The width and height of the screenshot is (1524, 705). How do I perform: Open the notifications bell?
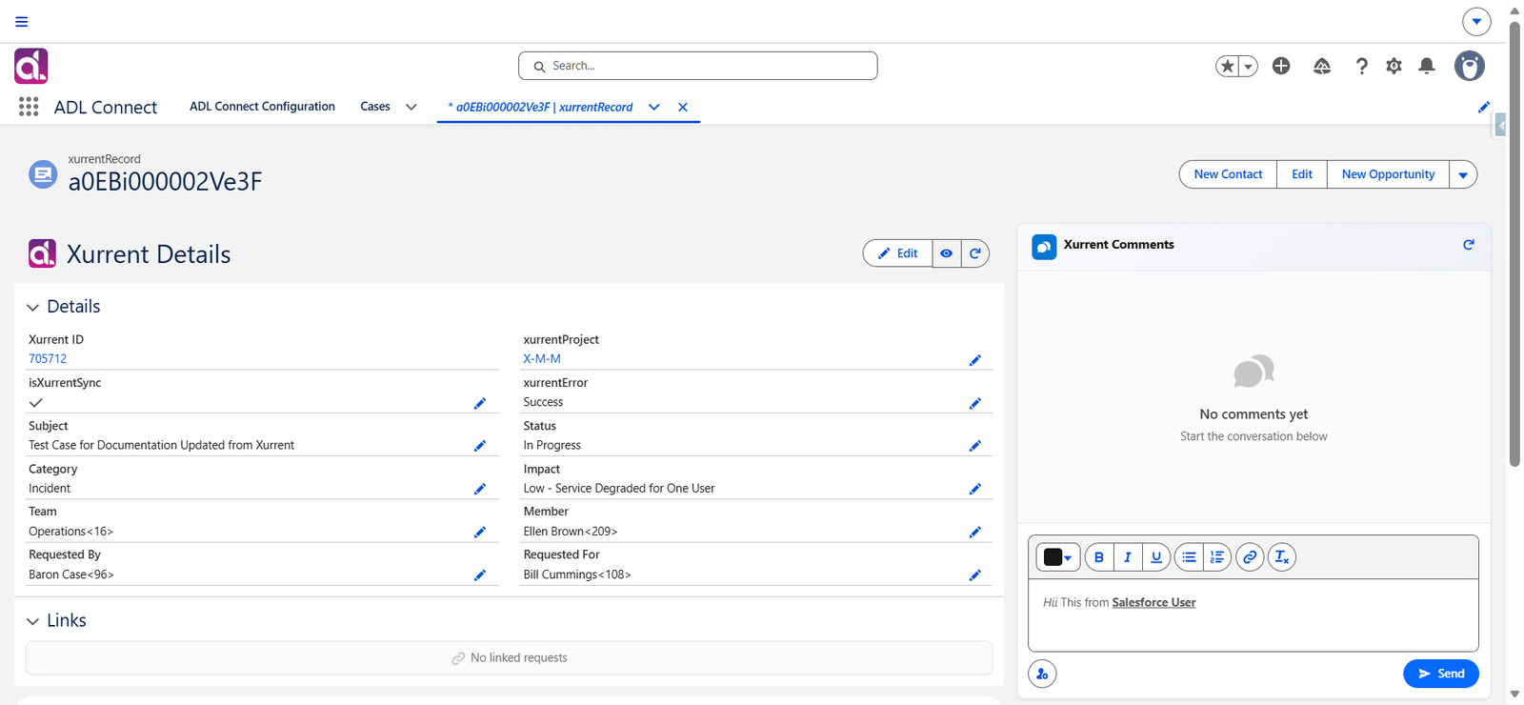(x=1426, y=66)
